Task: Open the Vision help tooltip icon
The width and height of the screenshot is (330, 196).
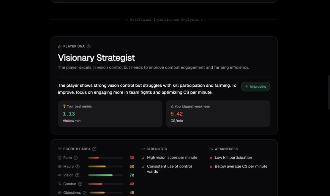Action: click(x=77, y=175)
